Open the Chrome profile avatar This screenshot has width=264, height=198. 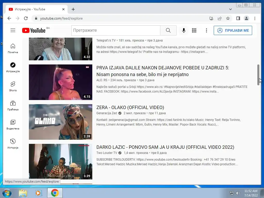(x=246, y=18)
